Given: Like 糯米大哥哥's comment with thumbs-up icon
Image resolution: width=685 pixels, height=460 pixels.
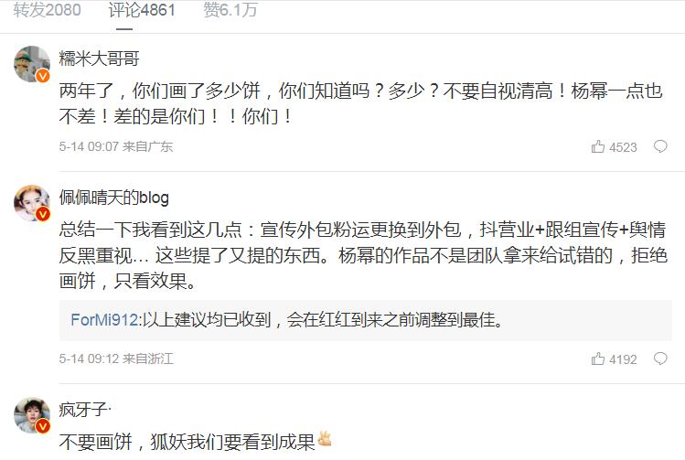Looking at the screenshot, I should coord(597,146).
